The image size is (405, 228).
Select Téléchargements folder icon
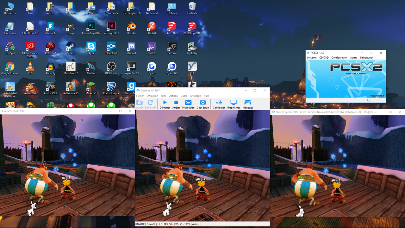(132, 8)
